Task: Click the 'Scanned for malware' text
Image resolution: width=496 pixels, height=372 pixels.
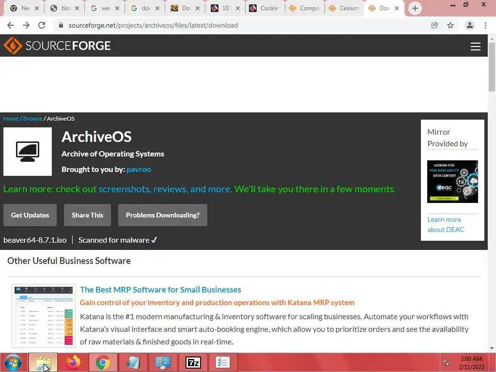Action: pyautogui.click(x=114, y=240)
